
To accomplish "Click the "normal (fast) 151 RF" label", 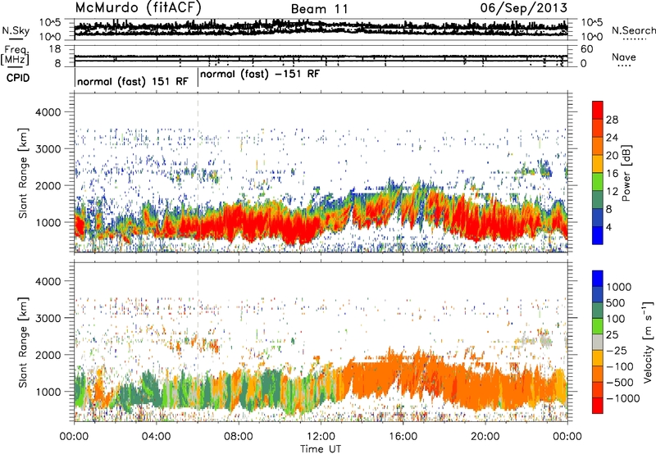I will (x=133, y=81).
